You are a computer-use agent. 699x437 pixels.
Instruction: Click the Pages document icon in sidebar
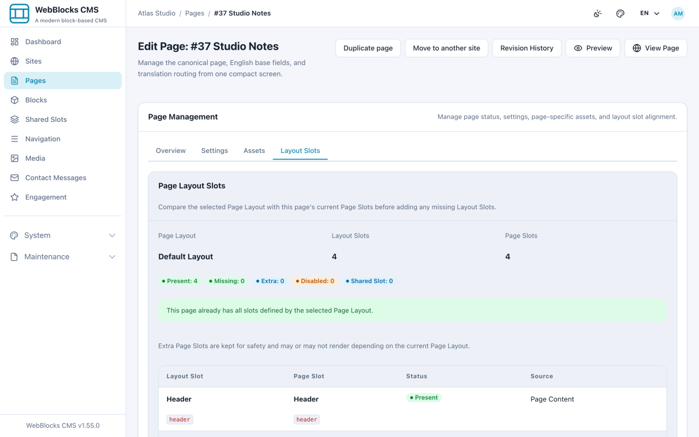point(15,81)
